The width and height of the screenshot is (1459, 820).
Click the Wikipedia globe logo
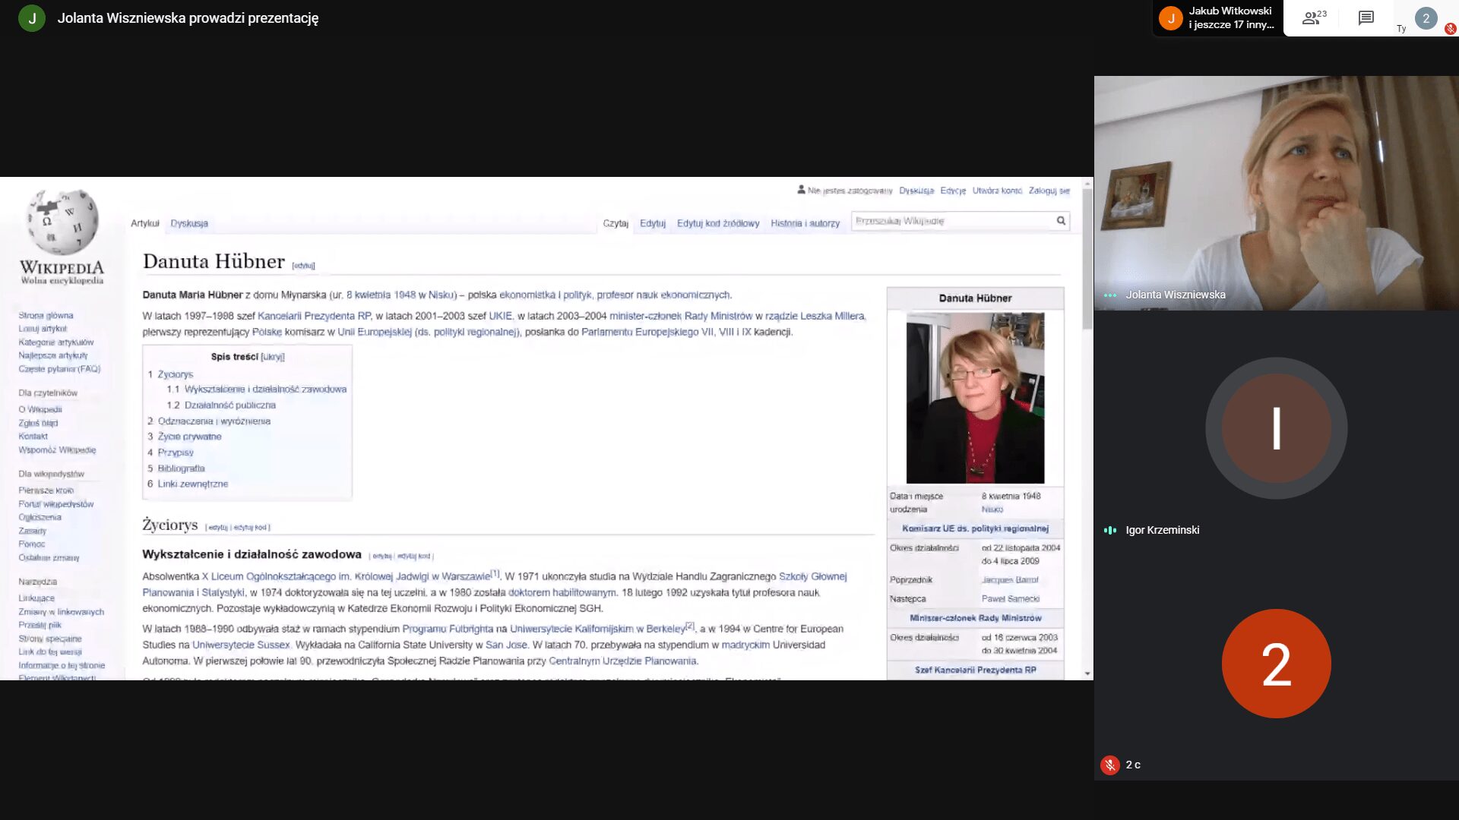coord(62,222)
